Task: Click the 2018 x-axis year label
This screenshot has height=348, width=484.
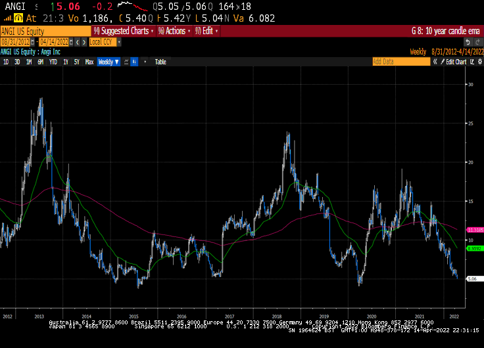Action: (x=277, y=316)
